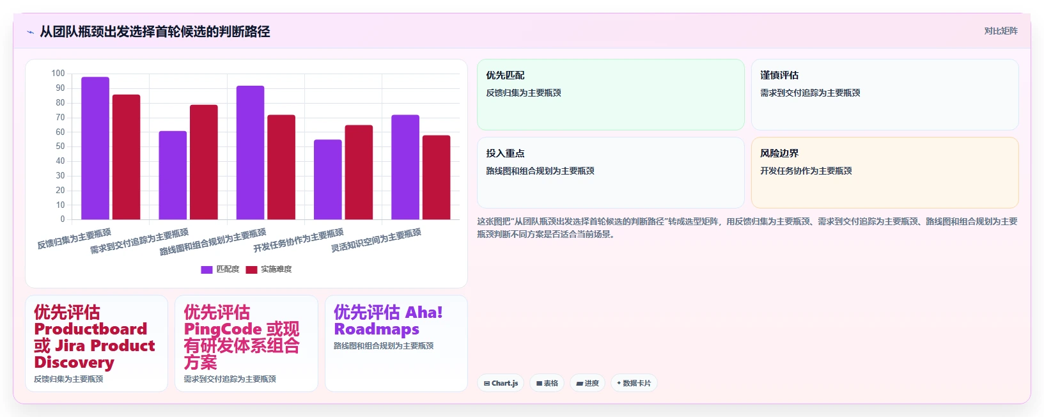Click the 数据卡片 tag chip

[x=634, y=383]
